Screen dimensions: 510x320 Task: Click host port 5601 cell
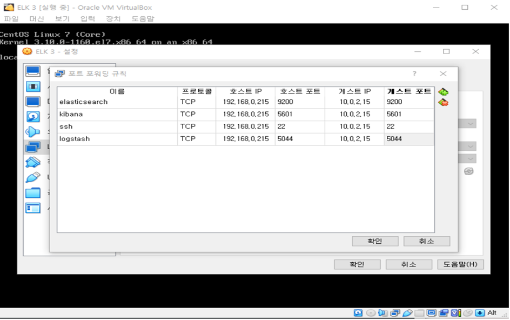pos(300,114)
